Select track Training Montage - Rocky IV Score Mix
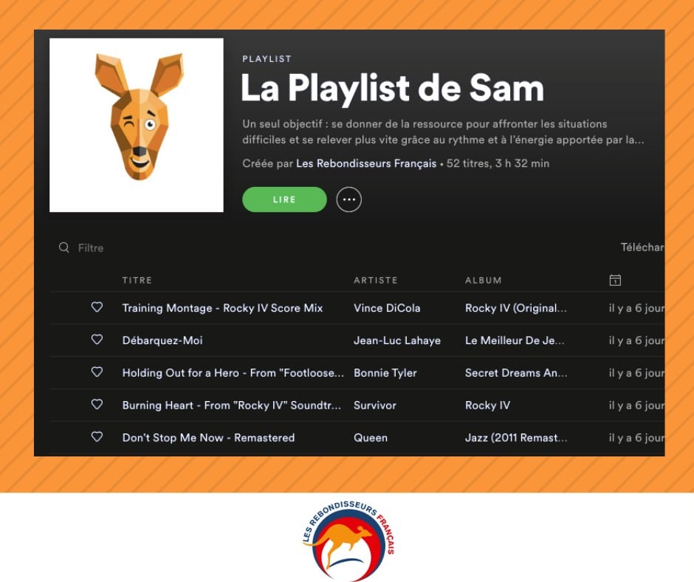Viewport: 694px width, 582px height. (x=223, y=308)
